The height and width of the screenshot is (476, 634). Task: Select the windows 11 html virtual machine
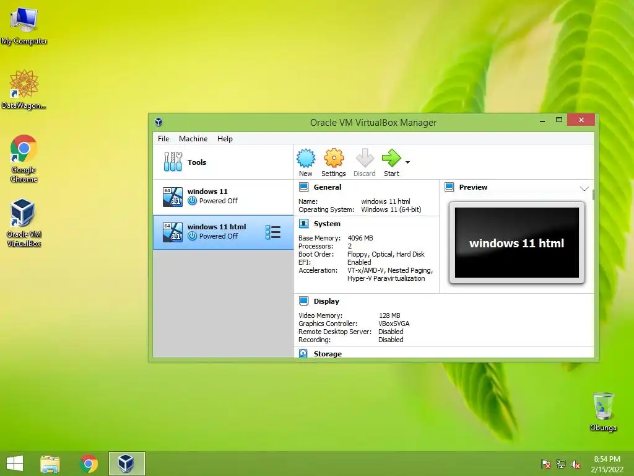click(x=223, y=232)
